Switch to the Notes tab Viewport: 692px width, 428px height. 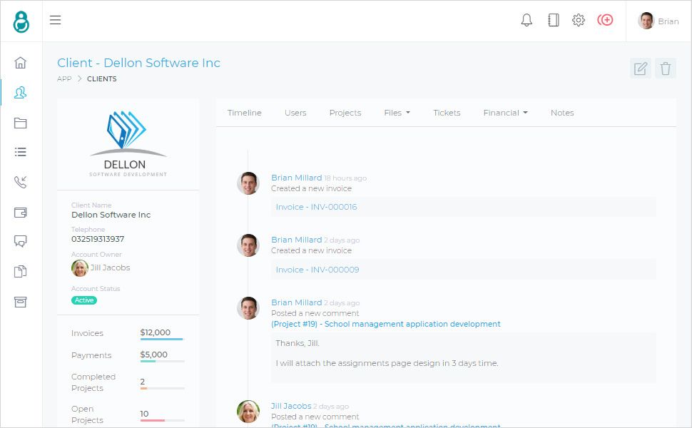click(562, 113)
